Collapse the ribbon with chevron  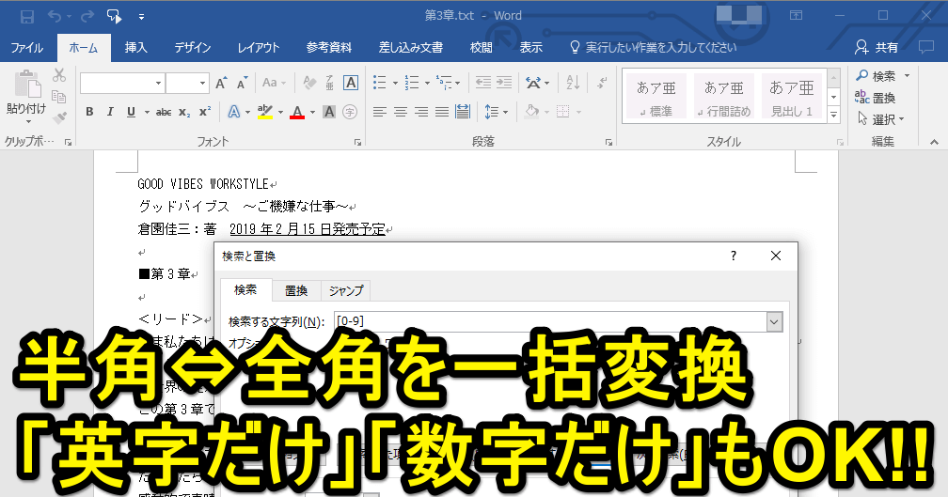[934, 142]
